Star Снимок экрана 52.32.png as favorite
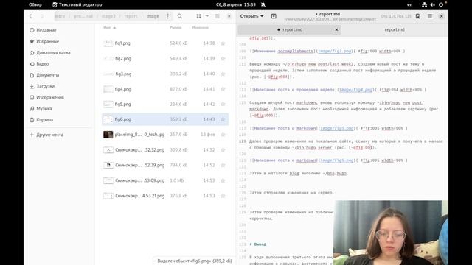 [223, 150]
